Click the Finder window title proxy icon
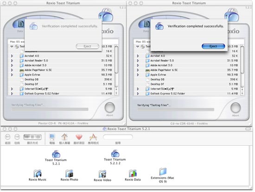This screenshot has width=255, height=192. pos(105,129)
